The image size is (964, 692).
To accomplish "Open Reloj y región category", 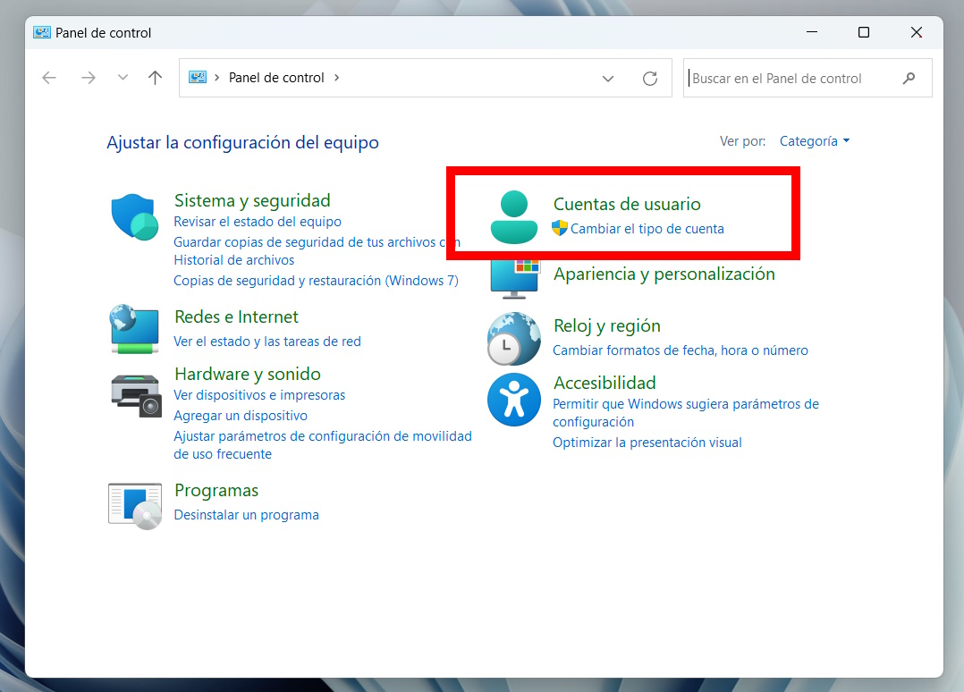I will click(x=607, y=325).
